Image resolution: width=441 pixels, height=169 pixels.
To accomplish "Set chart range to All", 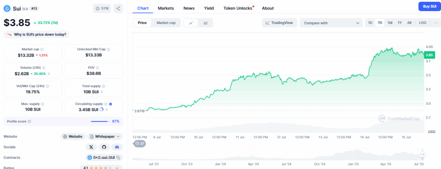I will 409,23.
